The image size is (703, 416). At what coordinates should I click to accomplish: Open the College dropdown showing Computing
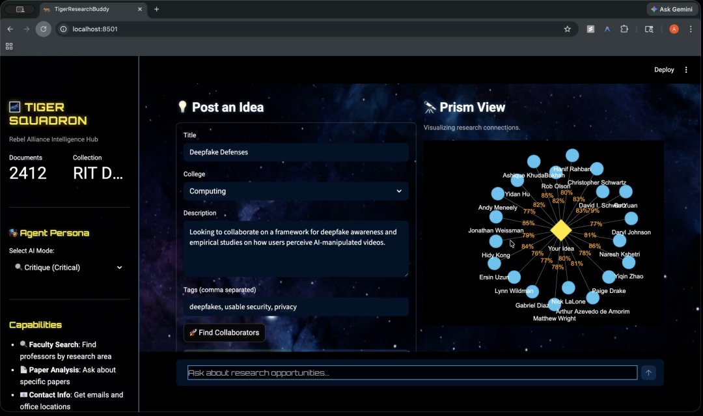(296, 191)
